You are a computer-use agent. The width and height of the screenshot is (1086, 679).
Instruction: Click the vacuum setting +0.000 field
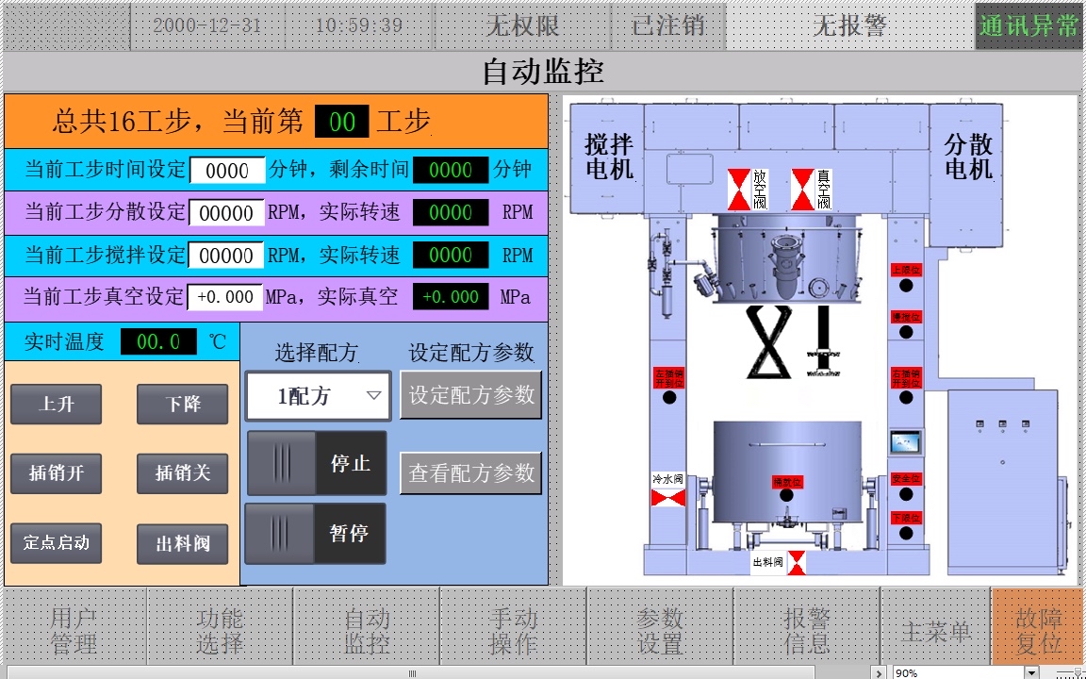[225, 297]
